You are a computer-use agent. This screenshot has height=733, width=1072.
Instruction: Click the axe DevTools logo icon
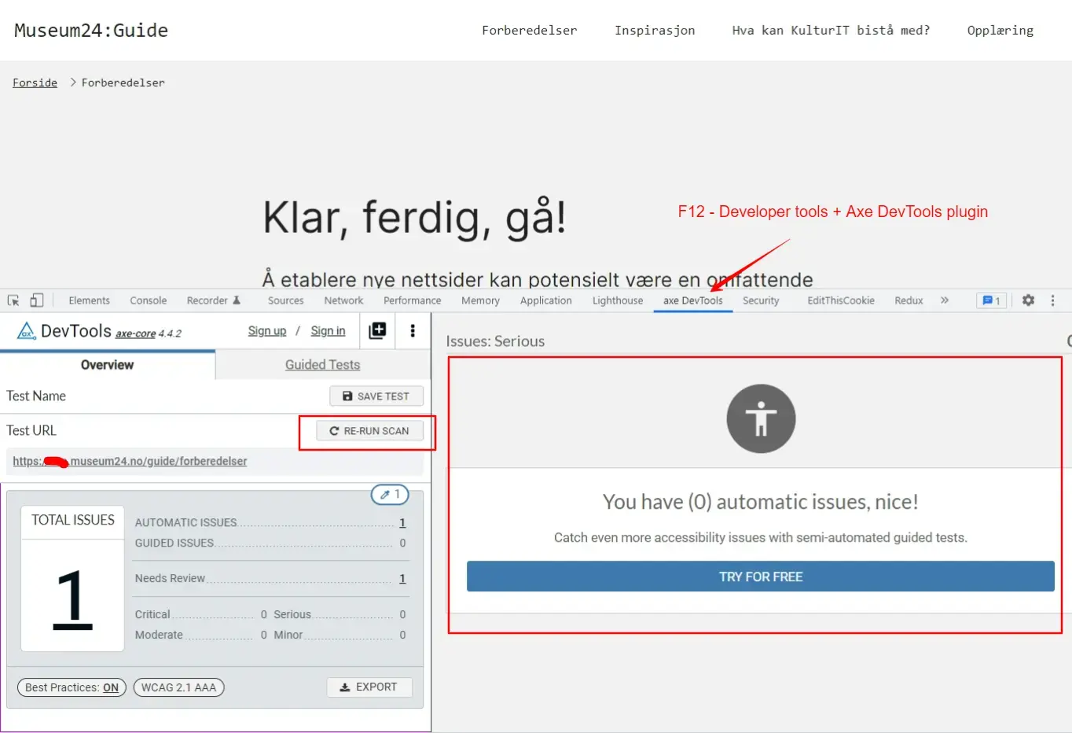pyautogui.click(x=27, y=331)
